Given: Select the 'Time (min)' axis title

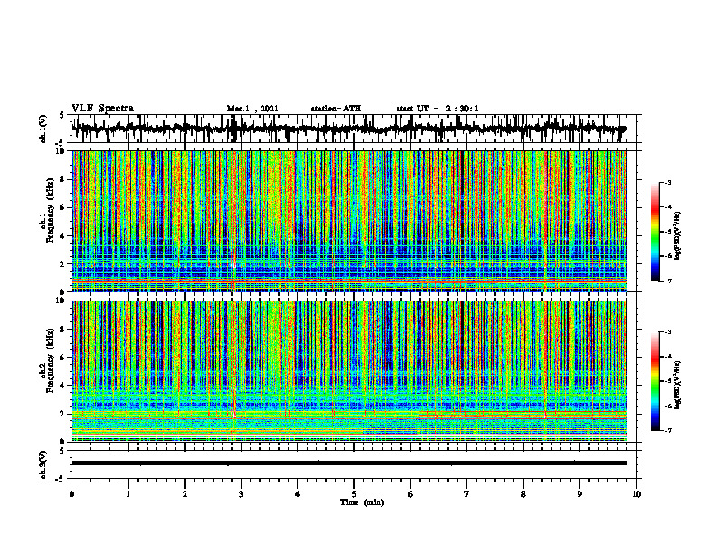Looking at the screenshot, I should tap(362, 502).
